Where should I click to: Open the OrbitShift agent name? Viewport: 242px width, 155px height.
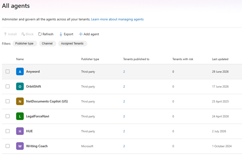coord(33,86)
